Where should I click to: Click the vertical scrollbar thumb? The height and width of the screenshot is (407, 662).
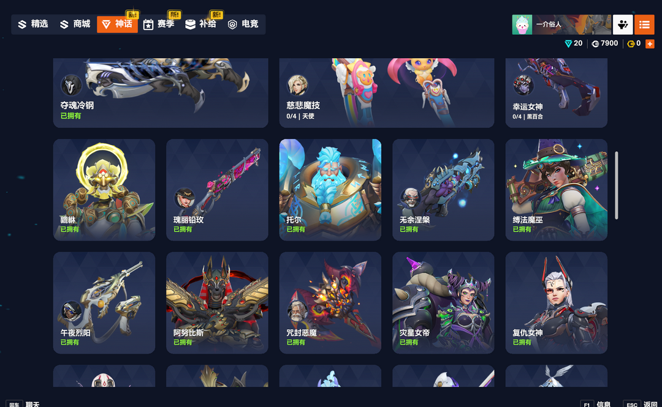(x=617, y=185)
